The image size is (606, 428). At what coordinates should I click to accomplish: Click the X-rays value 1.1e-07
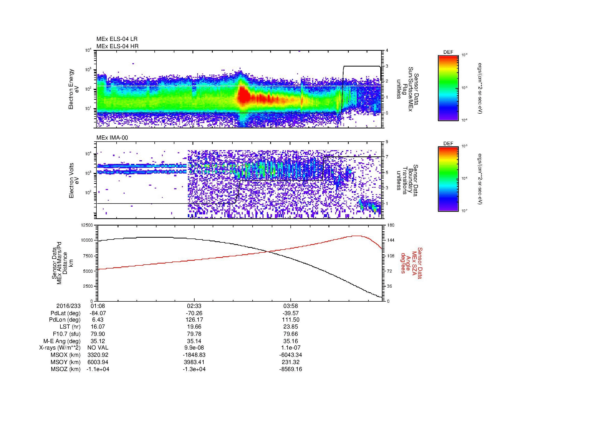point(291,348)
